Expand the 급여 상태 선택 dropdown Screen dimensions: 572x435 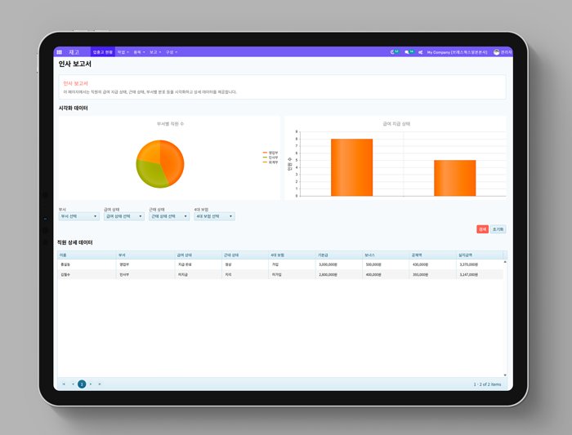click(x=124, y=216)
